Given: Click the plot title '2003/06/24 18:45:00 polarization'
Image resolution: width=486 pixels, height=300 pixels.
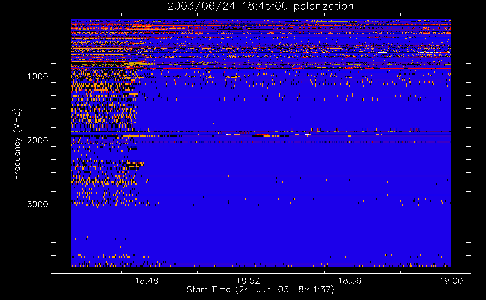Looking at the screenshot, I should [x=260, y=6].
